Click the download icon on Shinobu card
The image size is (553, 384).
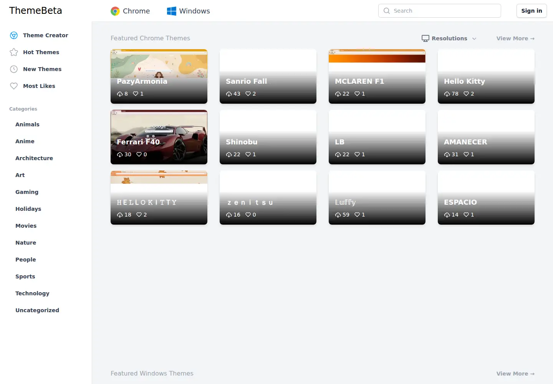pyautogui.click(x=229, y=155)
